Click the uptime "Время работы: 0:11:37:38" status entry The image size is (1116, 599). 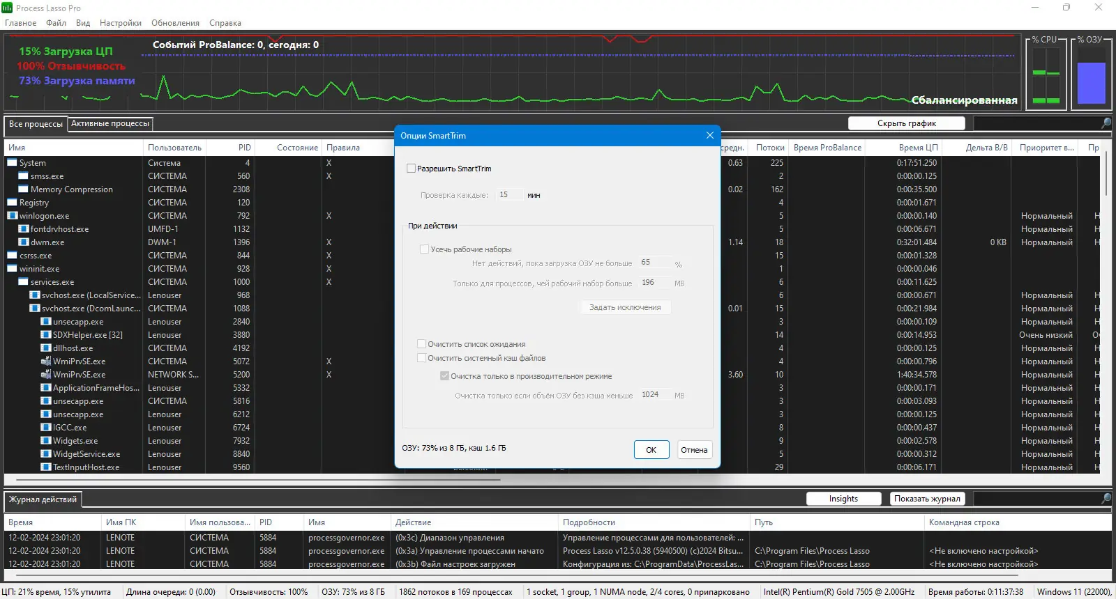pyautogui.click(x=976, y=592)
